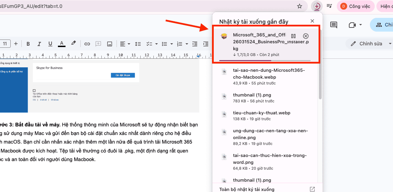Screen dimensions: 393x192
Task: Click the Microsoft_365 installer .pkg file name
Action: click(271, 42)
